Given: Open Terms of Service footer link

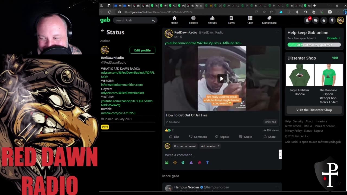Looking at the screenshot, I should (324, 126).
